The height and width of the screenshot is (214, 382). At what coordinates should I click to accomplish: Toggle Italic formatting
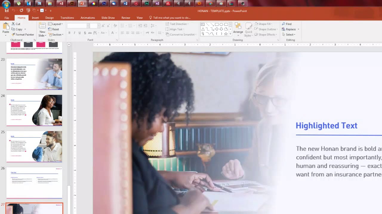(74, 33)
